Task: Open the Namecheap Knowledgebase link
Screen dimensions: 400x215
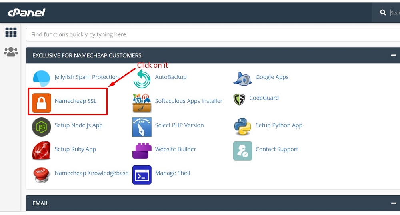Action: pos(92,173)
